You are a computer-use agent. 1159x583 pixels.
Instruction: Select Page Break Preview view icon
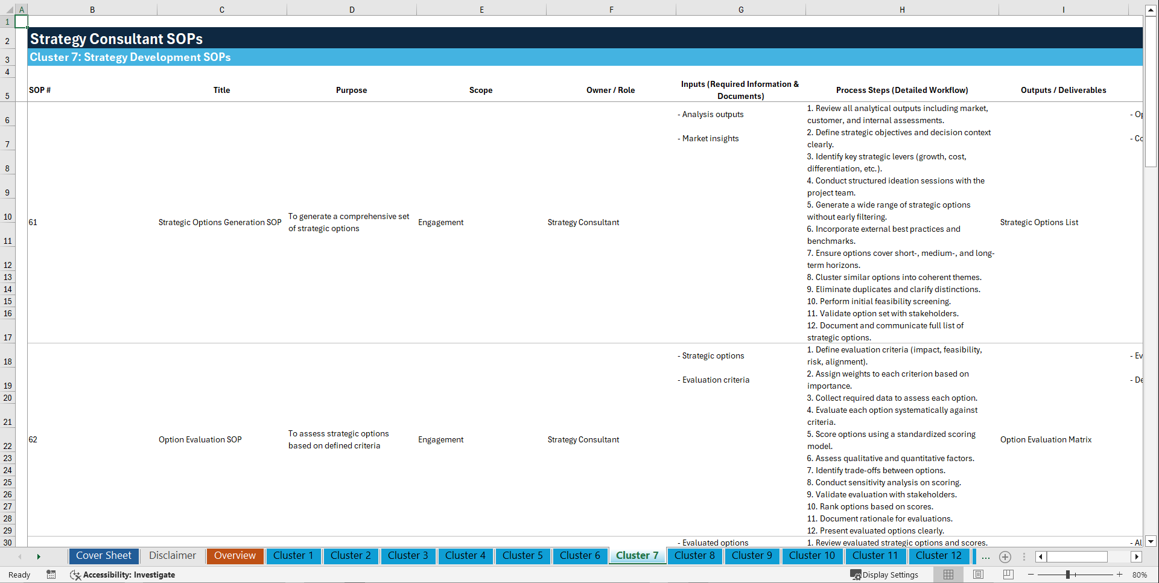point(1007,575)
